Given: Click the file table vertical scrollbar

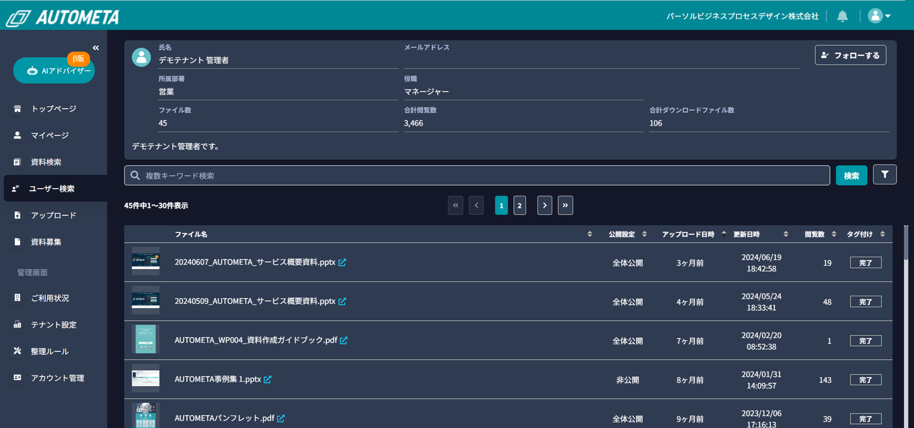Looking at the screenshot, I should tap(906, 243).
